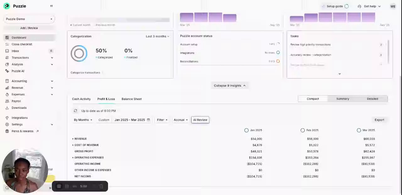The height and width of the screenshot is (195, 402).
Task: Open Review high priority transactions task
Action: pyautogui.click(x=310, y=45)
